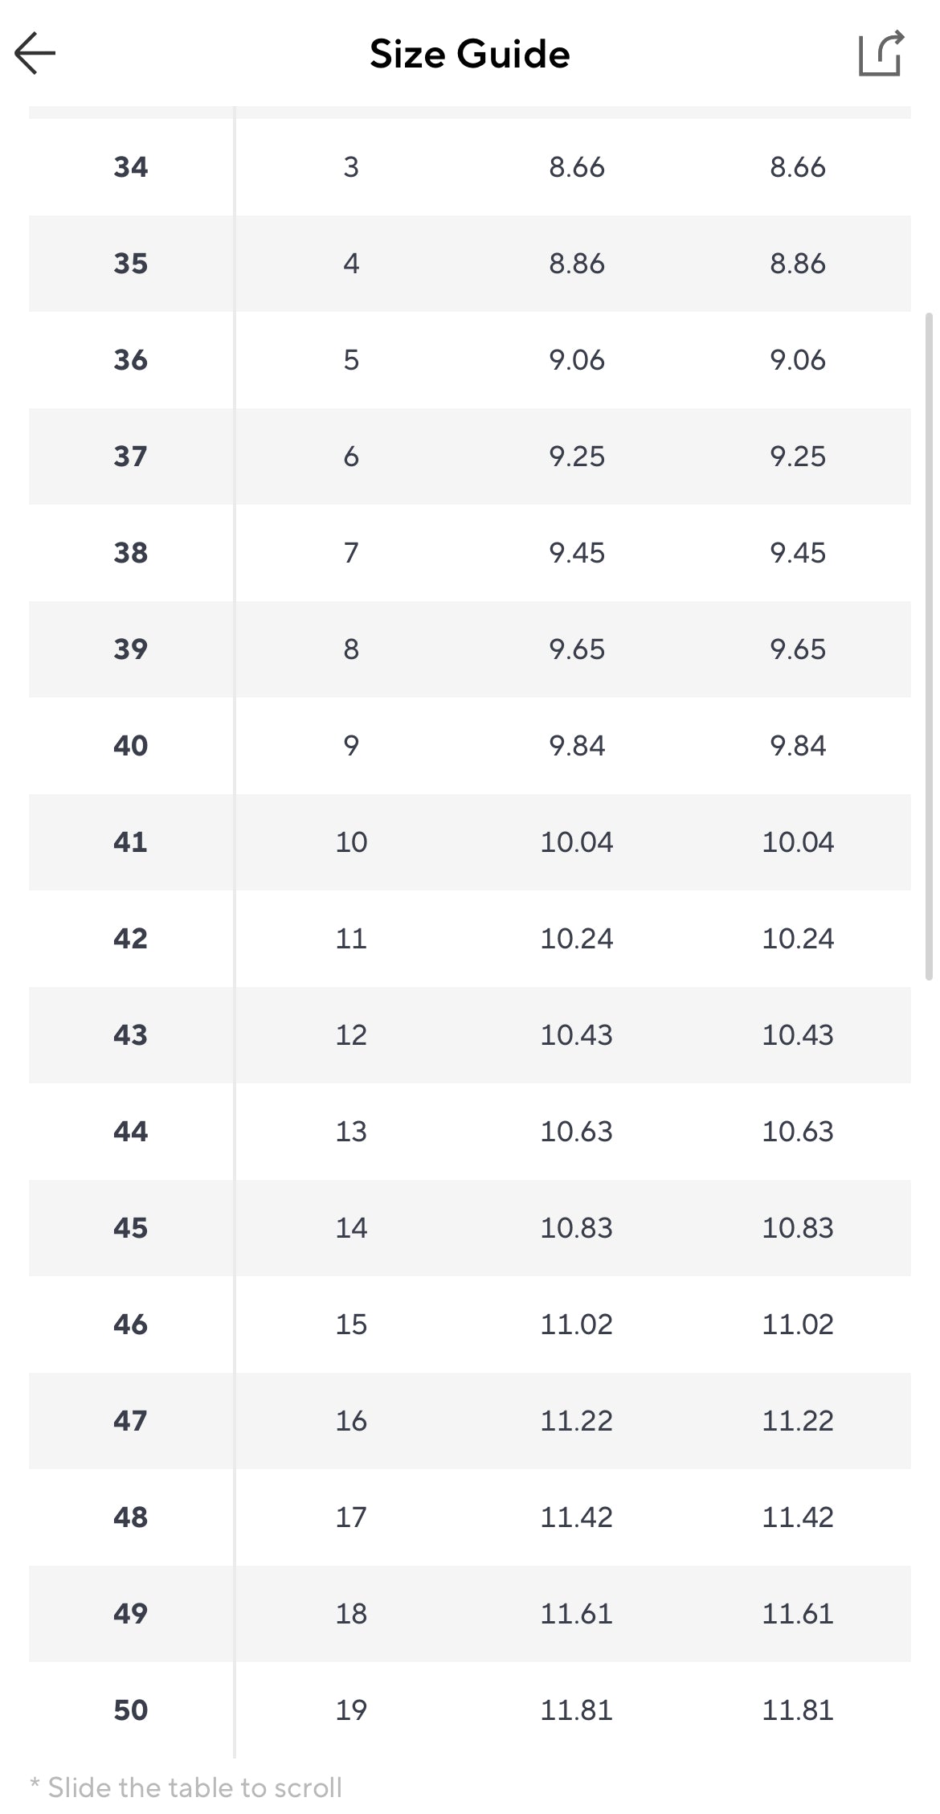This screenshot has height=1814, width=940.
Task: Click the last 8.86 cell in row 35
Action: coord(798,264)
